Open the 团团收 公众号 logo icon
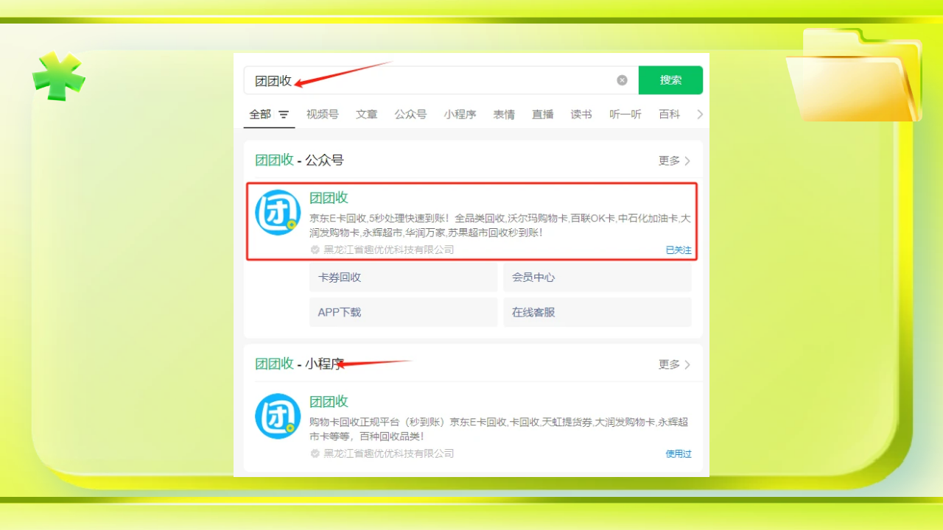Viewport: 943px width, 530px height. pos(278,213)
